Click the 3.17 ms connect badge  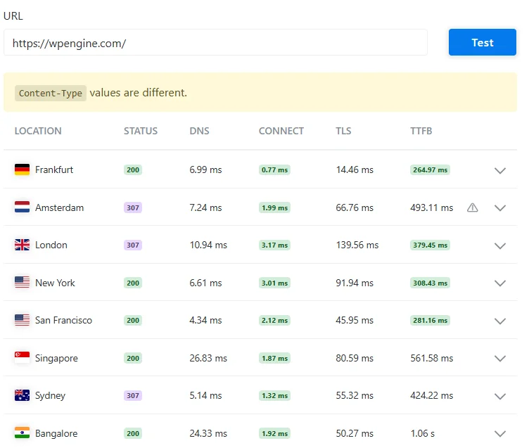pos(274,245)
